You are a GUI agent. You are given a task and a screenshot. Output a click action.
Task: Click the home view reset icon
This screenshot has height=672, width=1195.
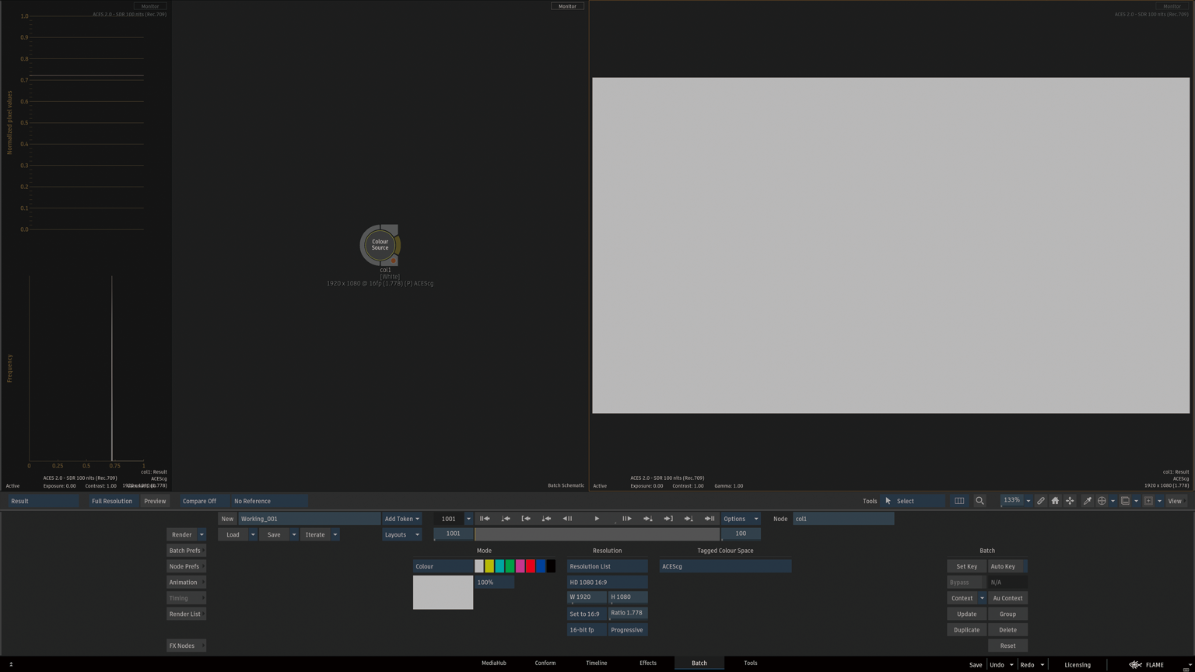pyautogui.click(x=1055, y=501)
